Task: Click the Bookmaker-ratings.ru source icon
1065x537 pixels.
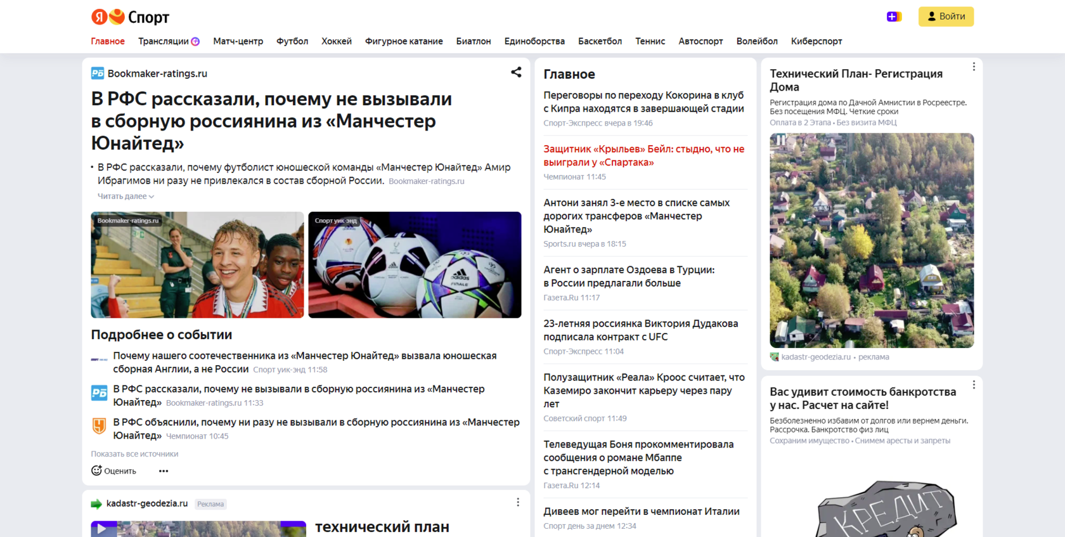Action: pos(98,74)
